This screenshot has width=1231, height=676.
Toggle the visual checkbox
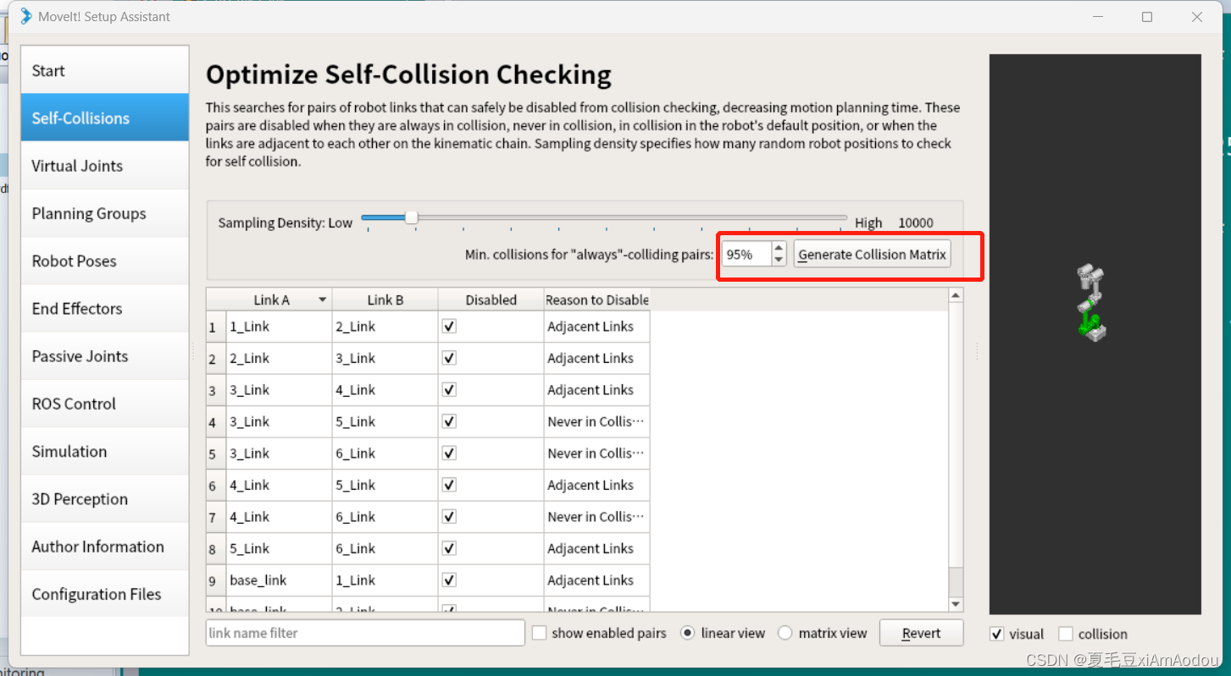point(997,634)
